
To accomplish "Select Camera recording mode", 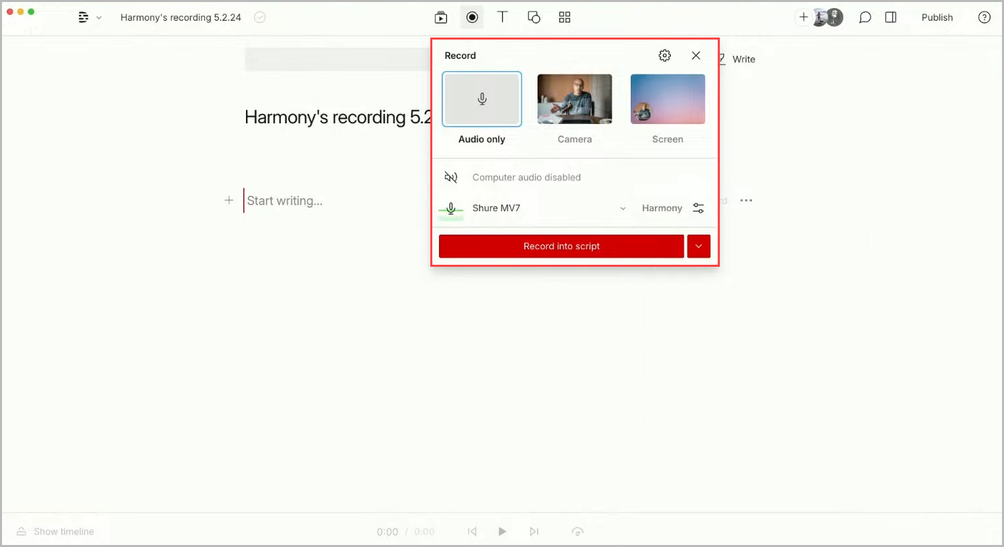I will point(574,99).
